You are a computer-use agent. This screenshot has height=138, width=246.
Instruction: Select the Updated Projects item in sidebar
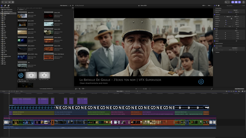[8, 11]
